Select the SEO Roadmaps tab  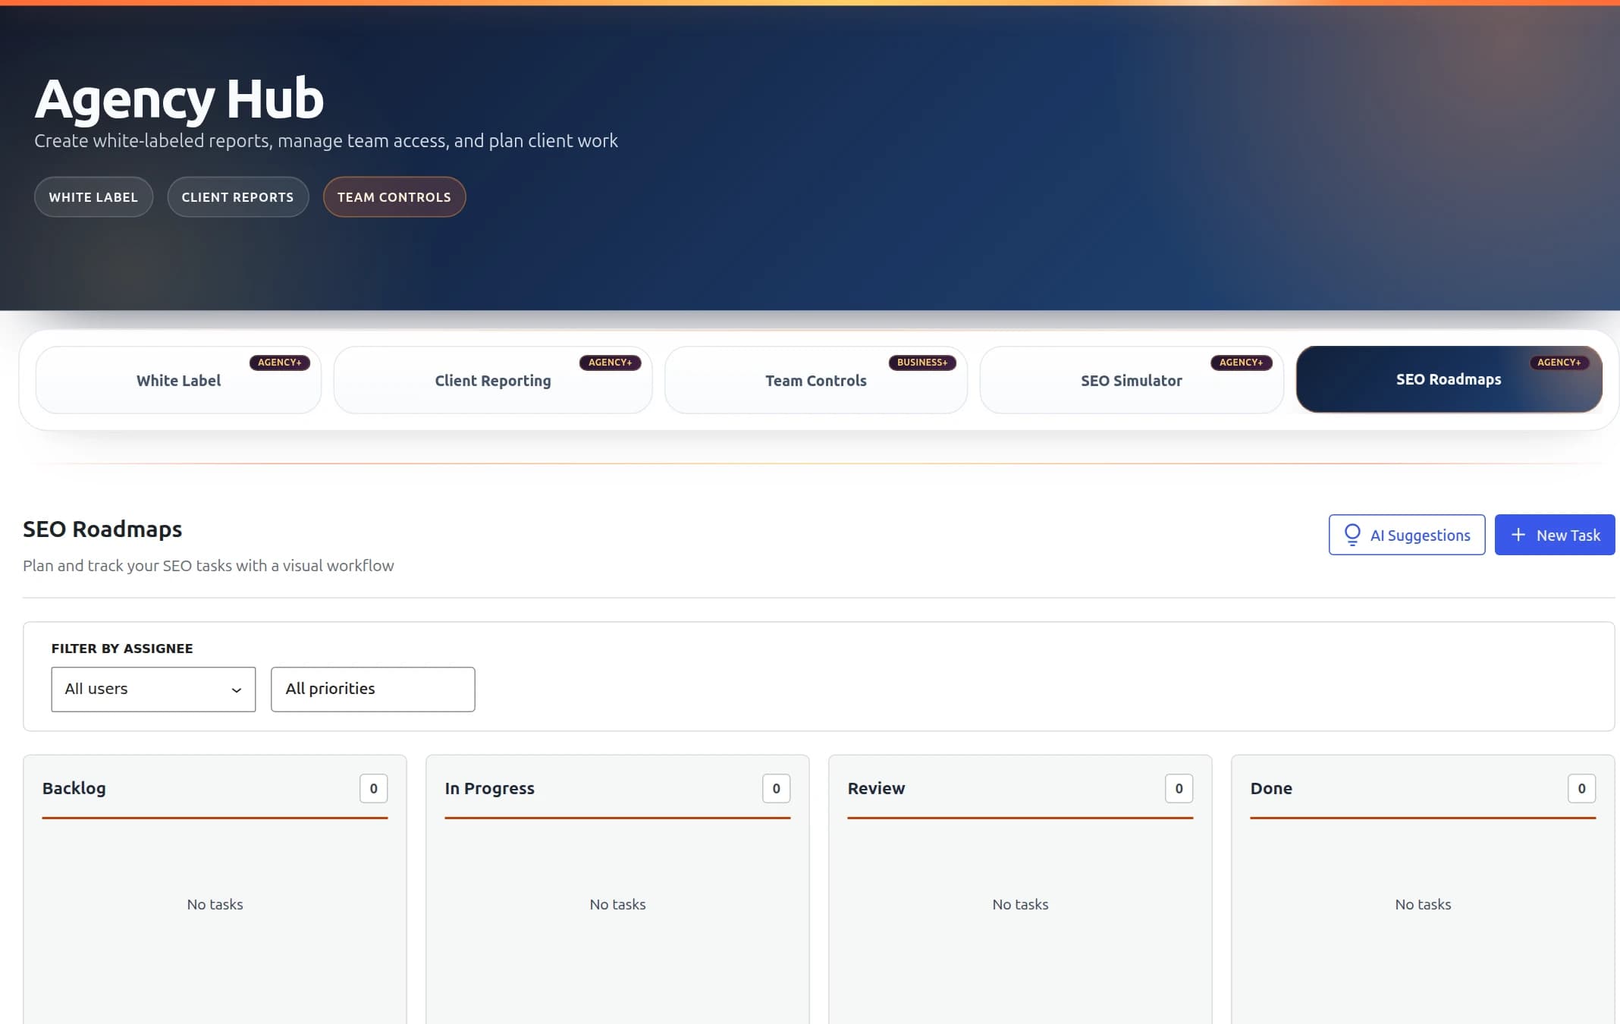click(x=1449, y=379)
